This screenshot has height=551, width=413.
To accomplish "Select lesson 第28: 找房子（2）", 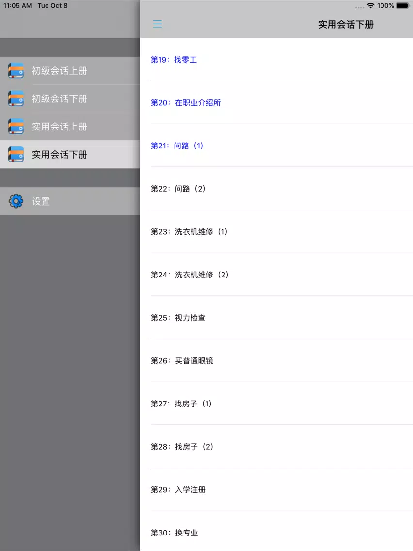I will point(182,447).
